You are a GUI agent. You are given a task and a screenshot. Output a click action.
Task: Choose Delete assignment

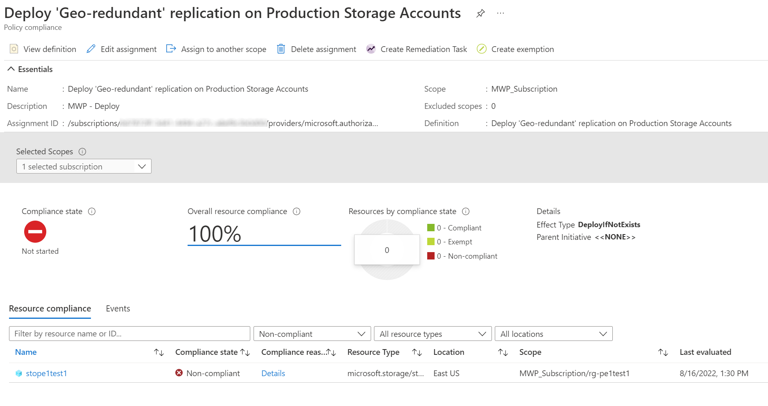click(x=317, y=49)
